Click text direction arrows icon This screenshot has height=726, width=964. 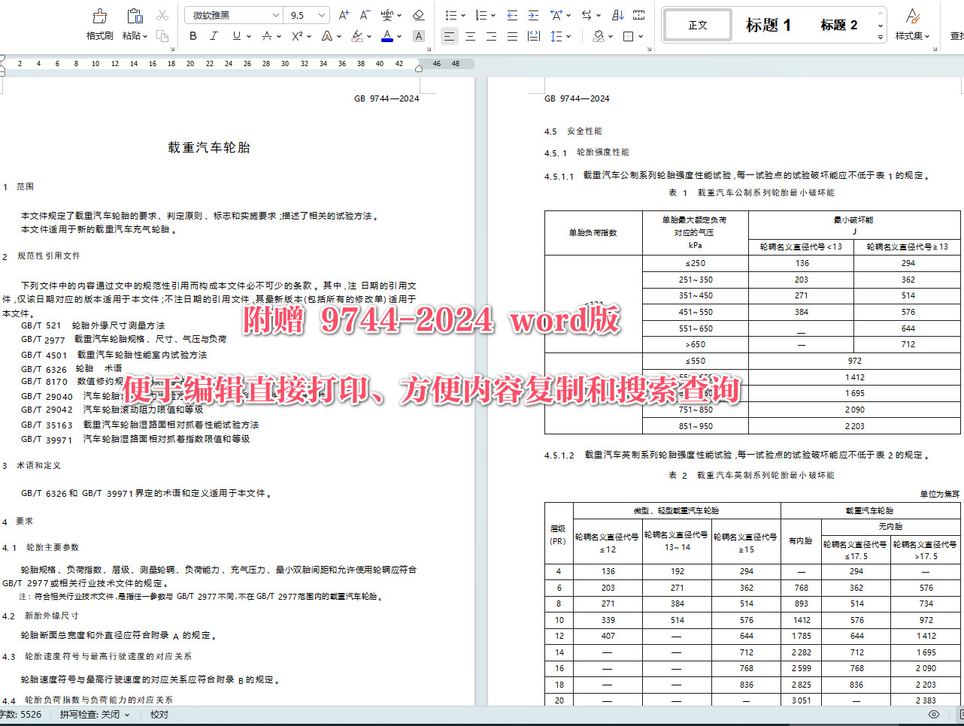pos(587,15)
